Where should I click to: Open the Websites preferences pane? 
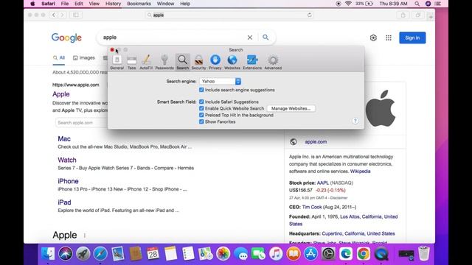pos(232,63)
